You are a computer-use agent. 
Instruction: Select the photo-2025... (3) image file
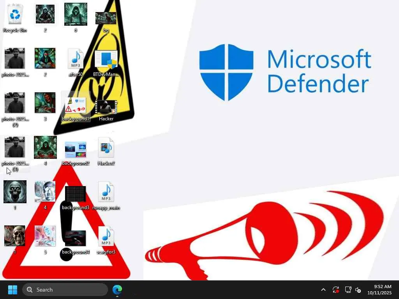click(x=15, y=153)
